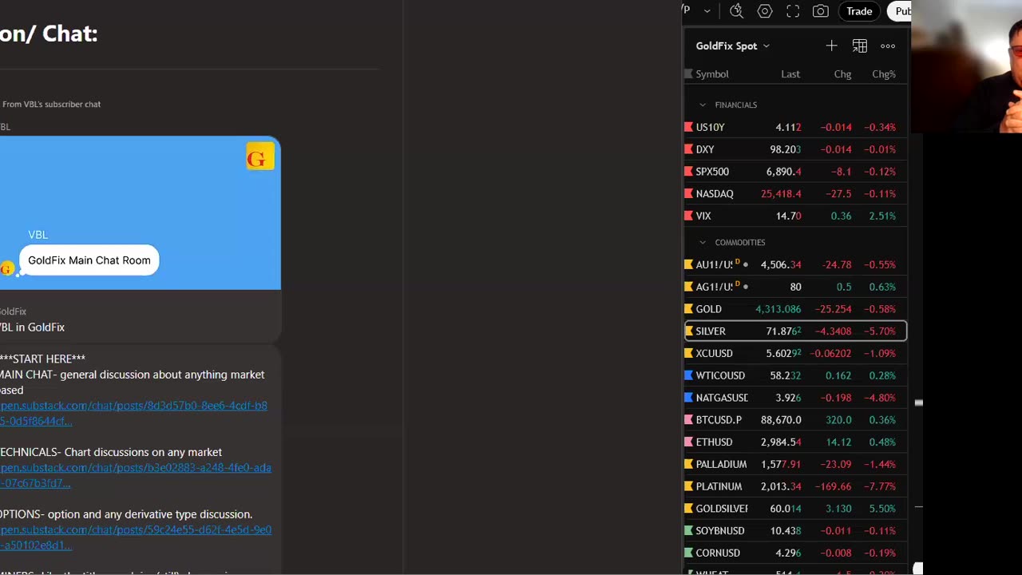Click the SILVER last price 71.876
Viewport: 1022px width, 575px height.
click(x=783, y=331)
